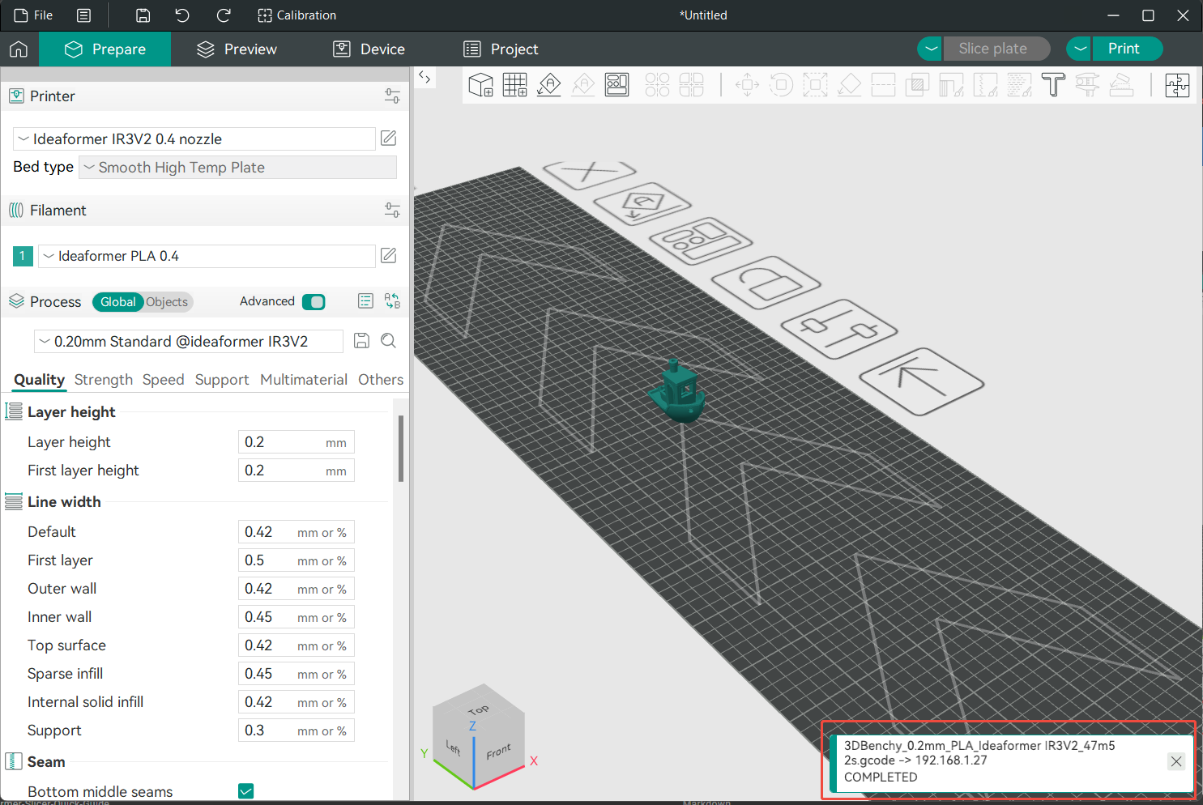Click the Arrange all objects toolbar icon
The height and width of the screenshot is (805, 1203).
pyautogui.click(x=616, y=84)
